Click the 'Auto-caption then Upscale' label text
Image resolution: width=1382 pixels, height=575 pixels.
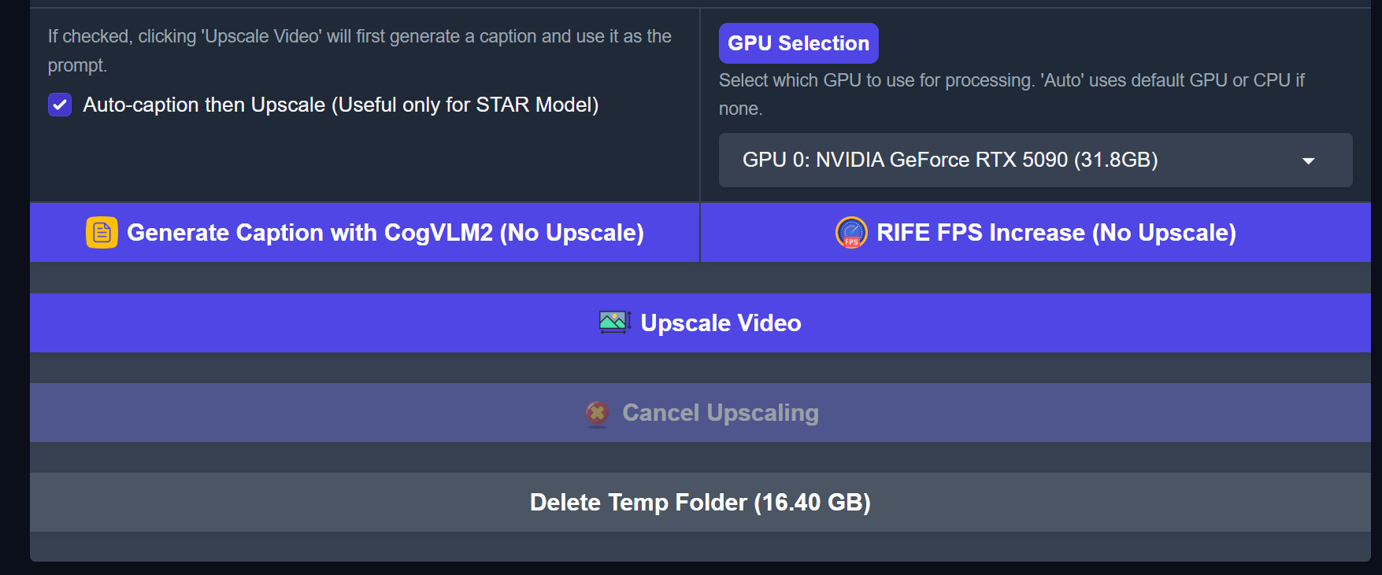tap(205, 105)
